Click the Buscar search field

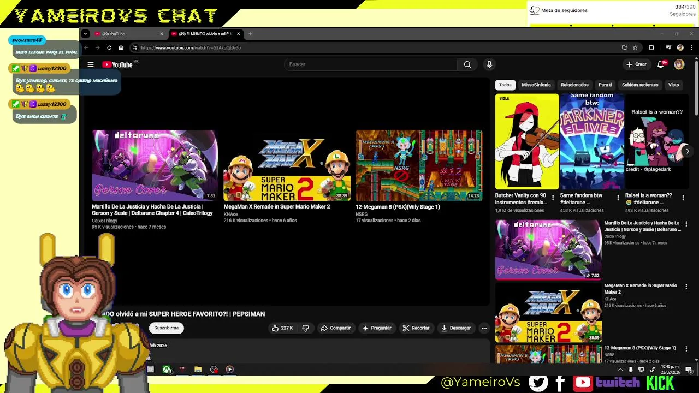(x=371, y=64)
